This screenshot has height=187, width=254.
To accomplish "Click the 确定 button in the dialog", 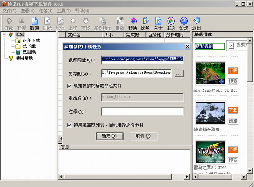I will 109,136.
